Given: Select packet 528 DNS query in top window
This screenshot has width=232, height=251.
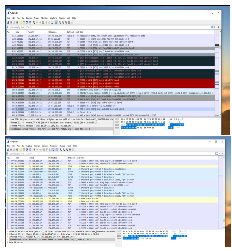Looking at the screenshot, I should pos(110,90).
